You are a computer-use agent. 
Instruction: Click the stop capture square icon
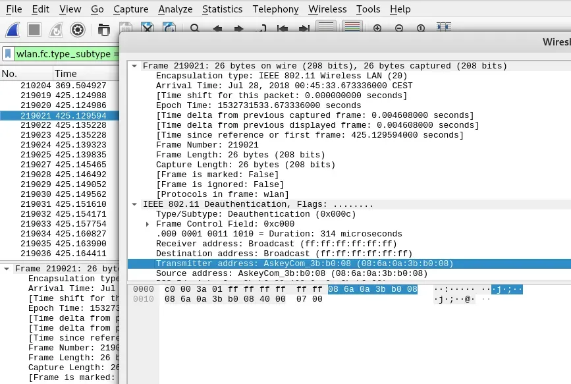pos(34,30)
